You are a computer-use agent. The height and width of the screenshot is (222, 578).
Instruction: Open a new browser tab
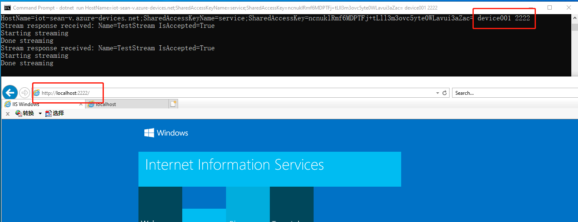[x=173, y=104]
